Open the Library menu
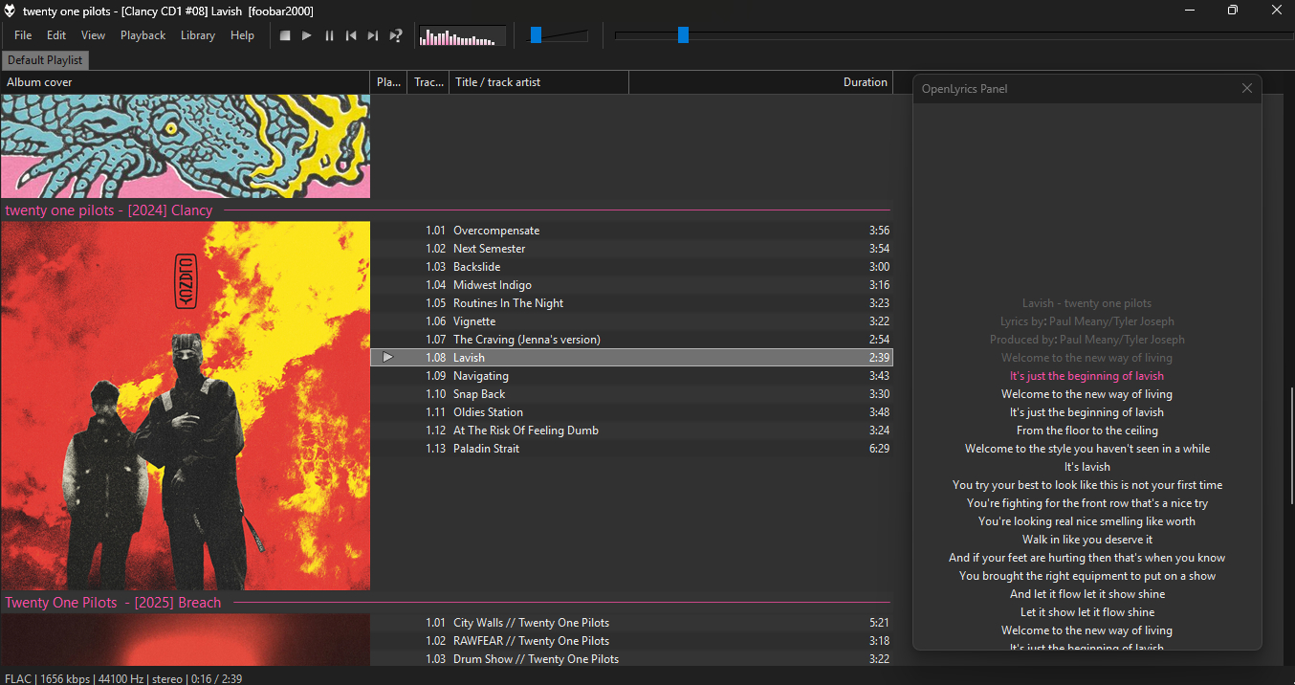 [x=197, y=35]
